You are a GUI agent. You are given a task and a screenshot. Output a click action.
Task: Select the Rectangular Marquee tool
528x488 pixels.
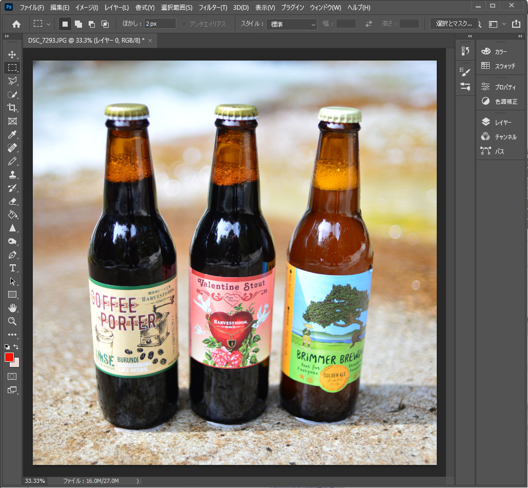pyautogui.click(x=12, y=68)
